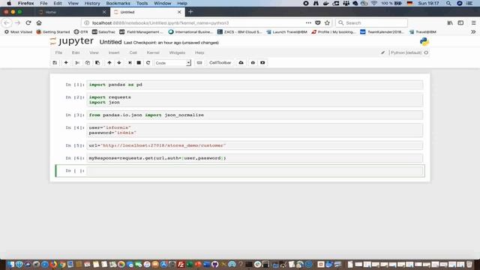Viewport: 480px width, 270px height.
Task: Click the GitHub icon in Jupyter toolbar
Action: pos(253,63)
